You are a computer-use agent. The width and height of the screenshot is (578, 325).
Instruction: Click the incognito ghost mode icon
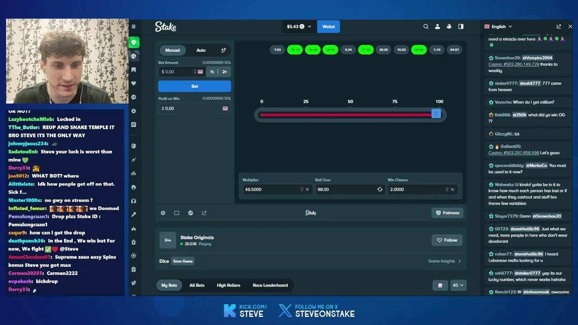440,285
